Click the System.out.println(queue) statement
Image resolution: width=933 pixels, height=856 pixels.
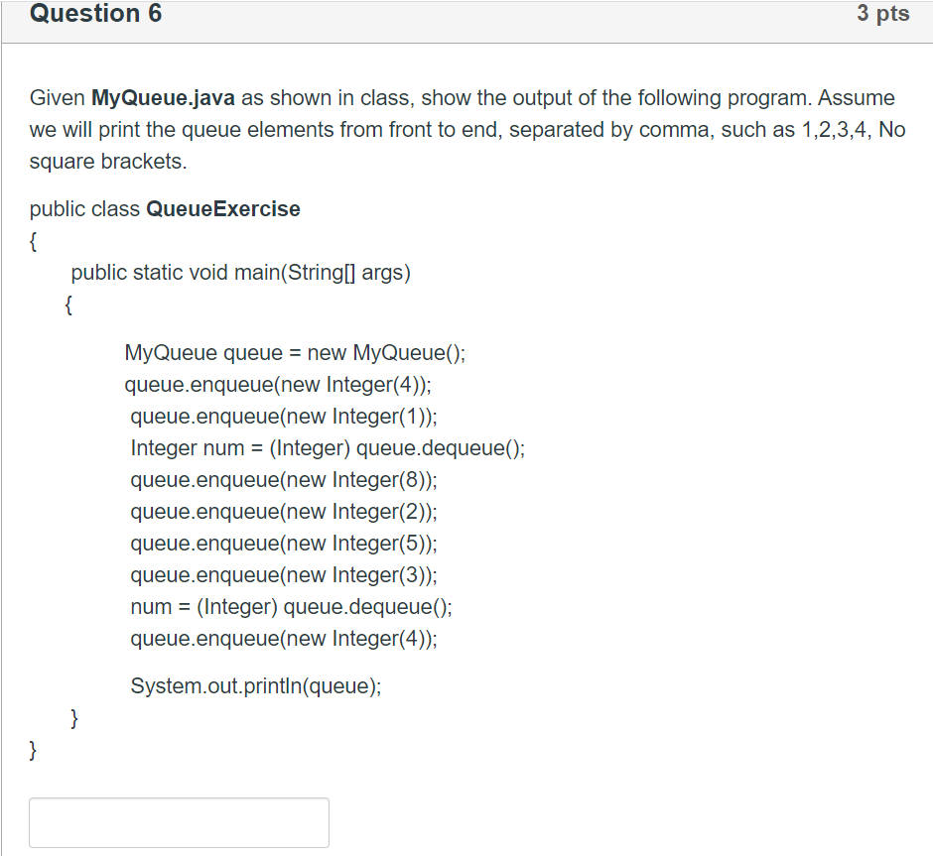pyautogui.click(x=256, y=684)
